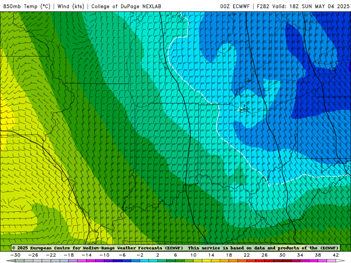The image size is (351, 263).
Task: Click the "850mb Temp (°C)" title text
Action: tap(27, 6)
